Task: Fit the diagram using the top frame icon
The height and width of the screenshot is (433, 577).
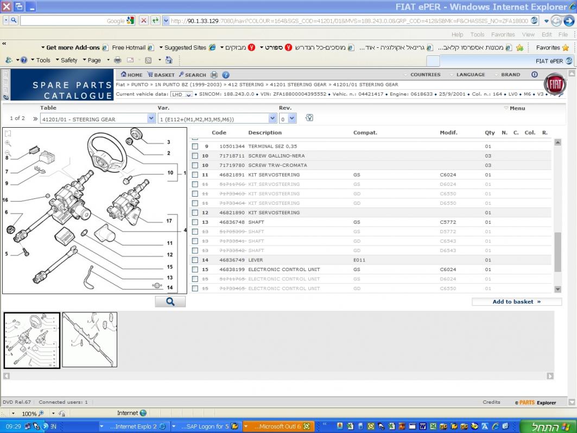Action: [8, 134]
